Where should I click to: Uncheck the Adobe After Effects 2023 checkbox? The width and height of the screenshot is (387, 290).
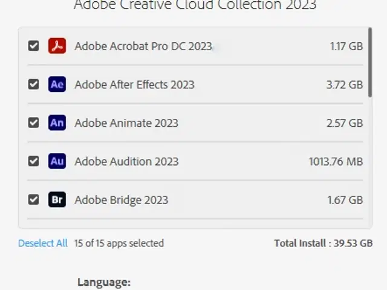(33, 85)
